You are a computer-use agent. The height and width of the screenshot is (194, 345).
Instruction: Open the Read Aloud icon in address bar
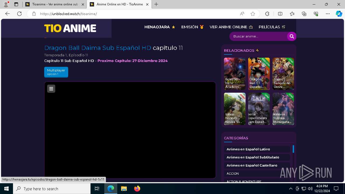pos(242,14)
